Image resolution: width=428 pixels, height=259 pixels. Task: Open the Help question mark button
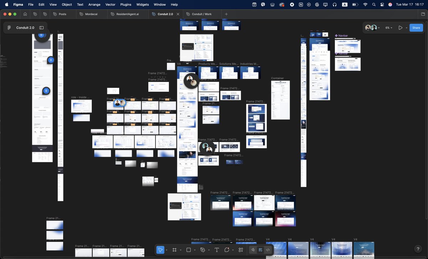tap(418, 249)
